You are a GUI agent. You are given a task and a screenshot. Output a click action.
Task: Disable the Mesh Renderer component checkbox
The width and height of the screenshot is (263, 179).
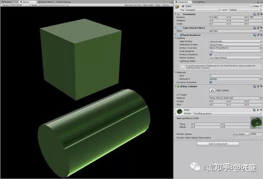point(181,35)
